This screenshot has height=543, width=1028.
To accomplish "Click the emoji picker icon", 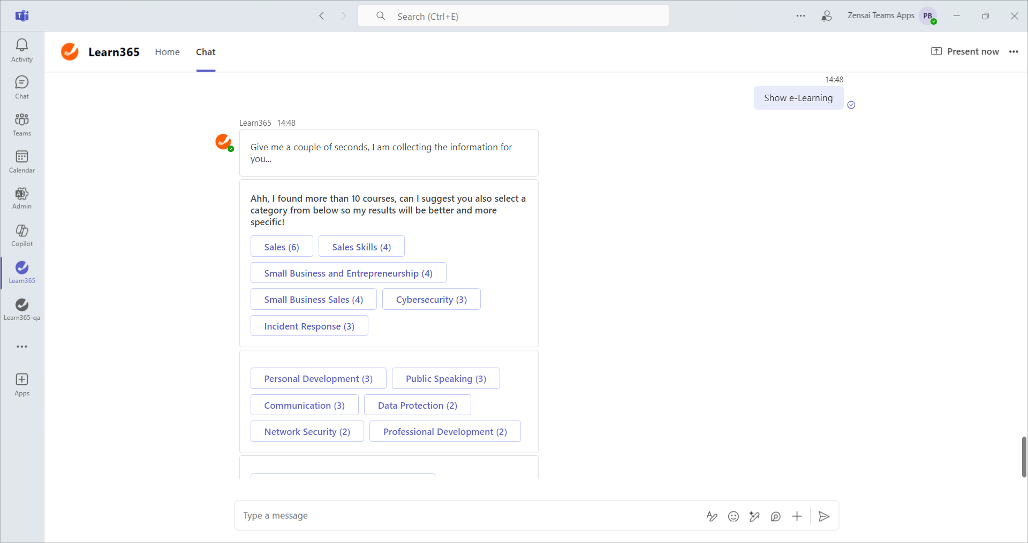I will [x=733, y=516].
